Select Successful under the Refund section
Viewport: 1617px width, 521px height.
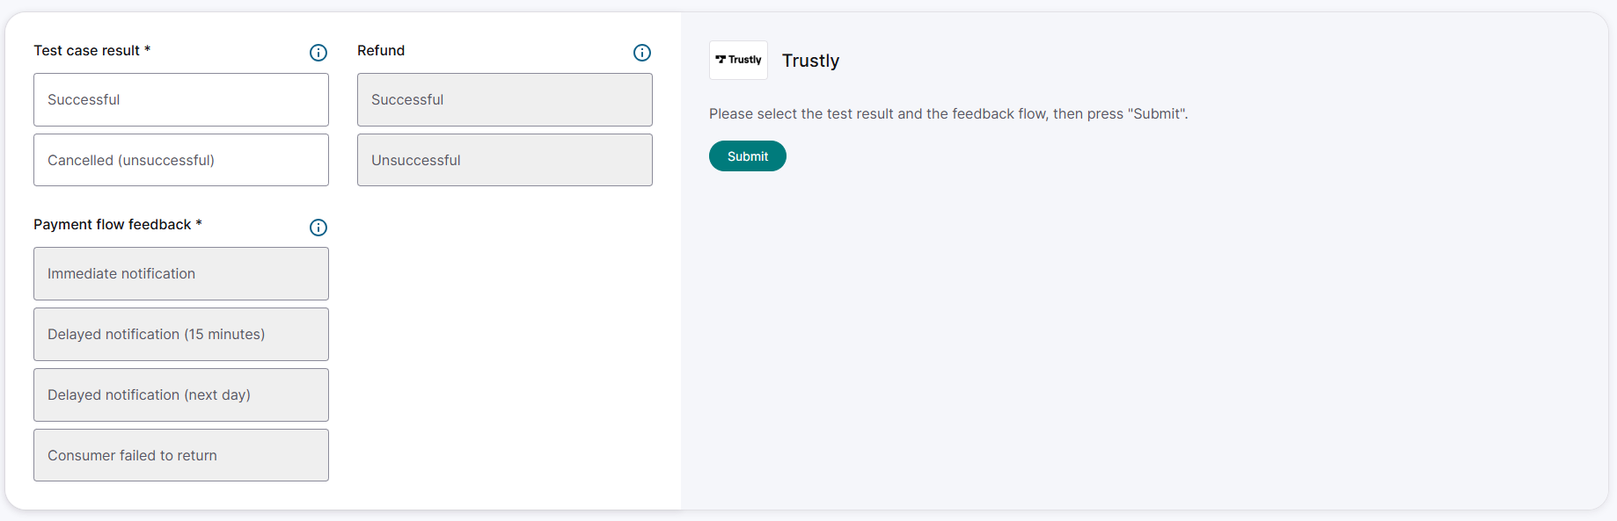click(x=504, y=99)
